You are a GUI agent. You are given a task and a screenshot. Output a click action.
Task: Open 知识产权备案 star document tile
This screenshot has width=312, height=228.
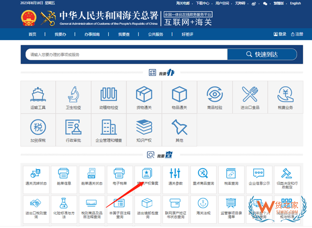(148, 180)
